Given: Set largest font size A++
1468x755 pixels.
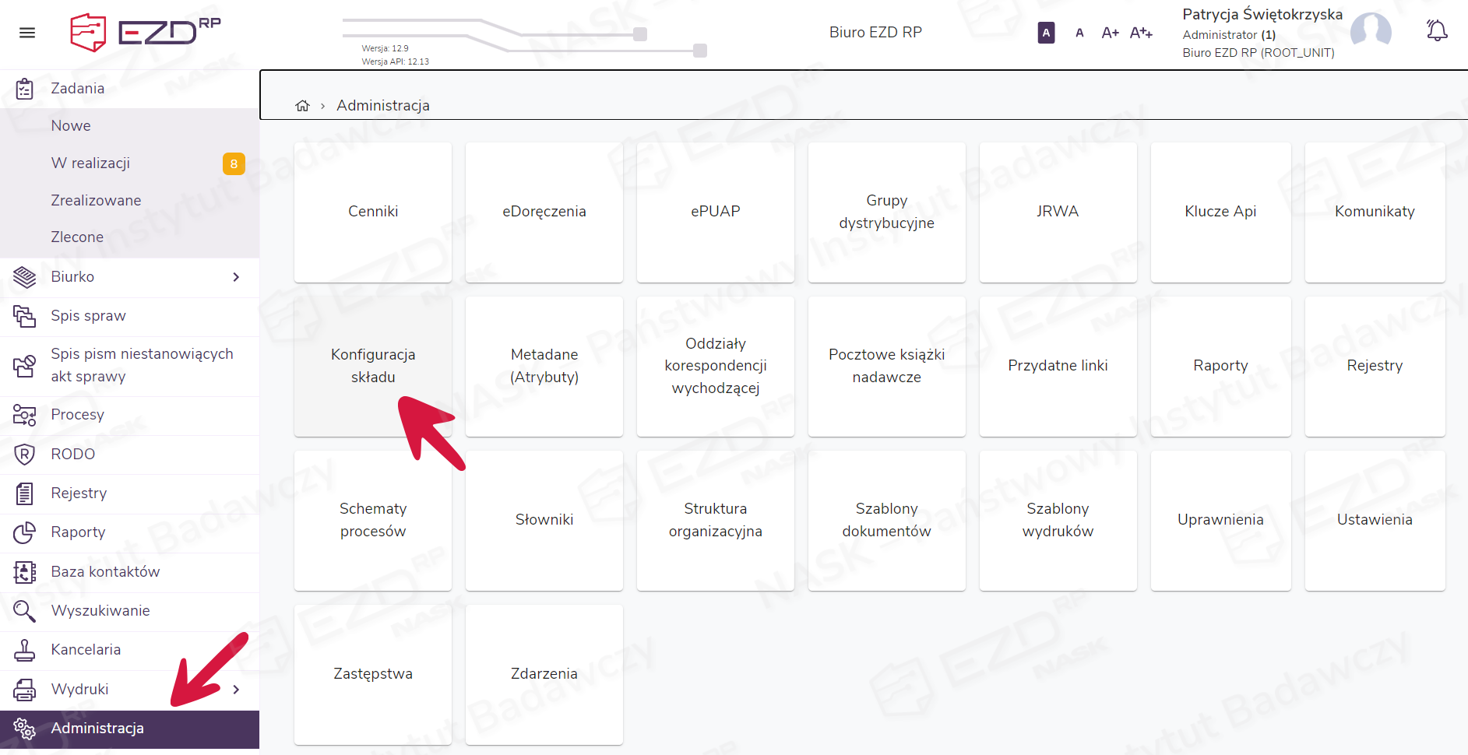Looking at the screenshot, I should (1141, 33).
